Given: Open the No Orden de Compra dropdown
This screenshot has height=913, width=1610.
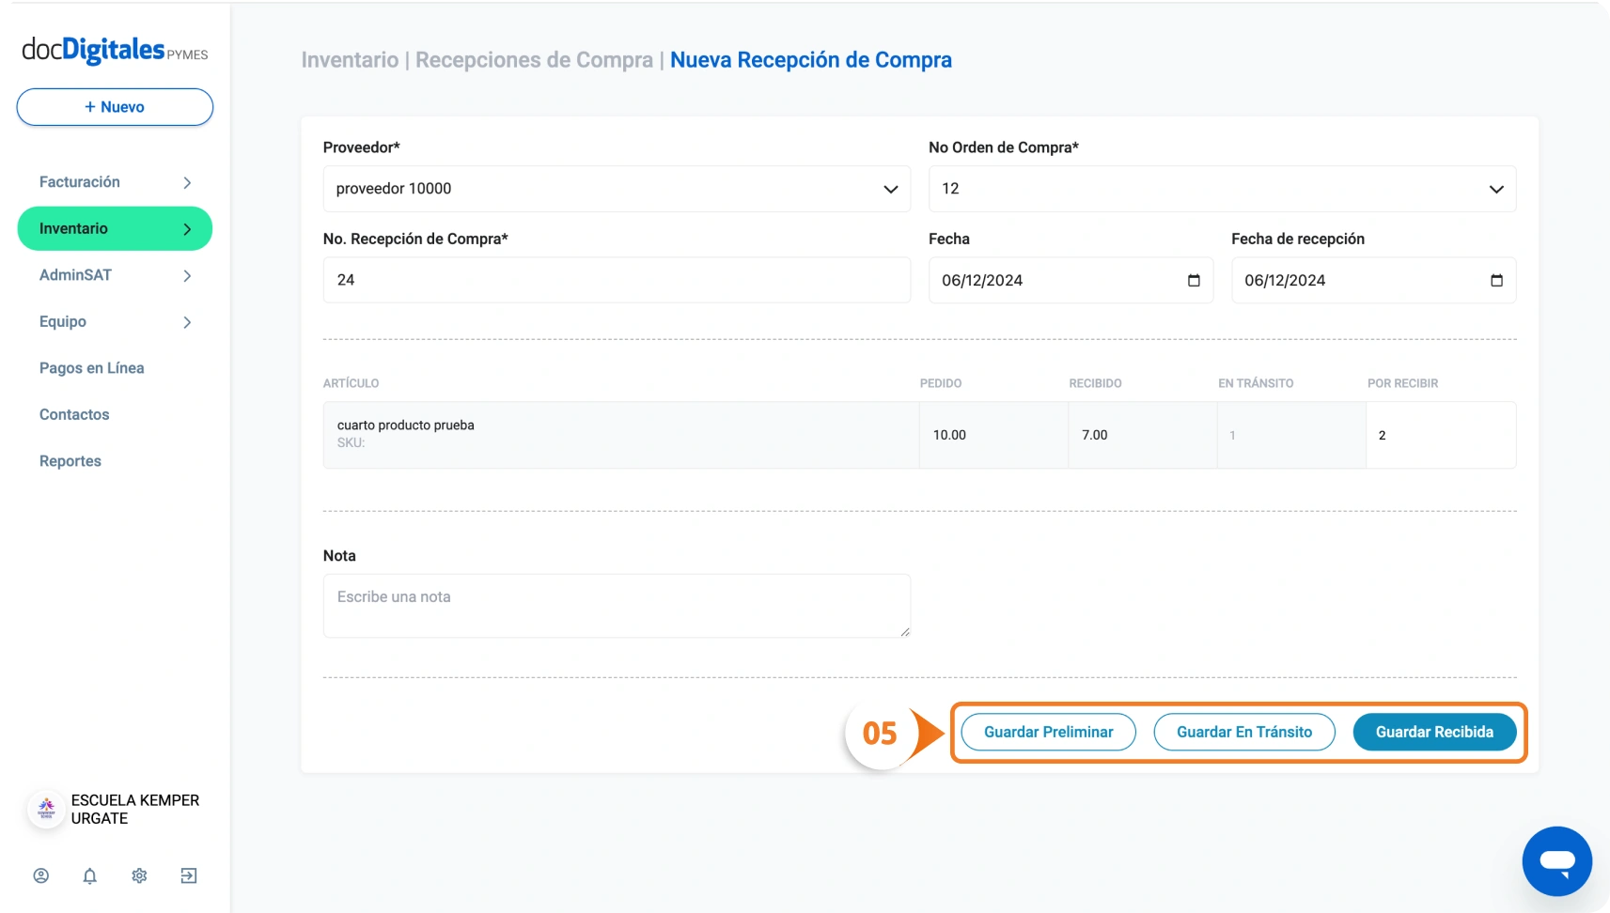Looking at the screenshot, I should point(1222,189).
